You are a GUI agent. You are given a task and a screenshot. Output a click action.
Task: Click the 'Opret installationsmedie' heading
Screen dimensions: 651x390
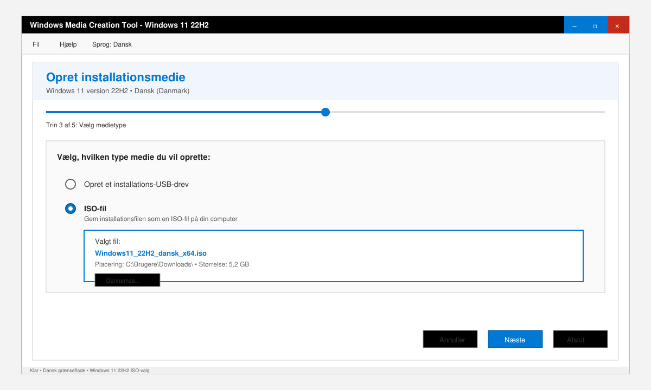116,77
